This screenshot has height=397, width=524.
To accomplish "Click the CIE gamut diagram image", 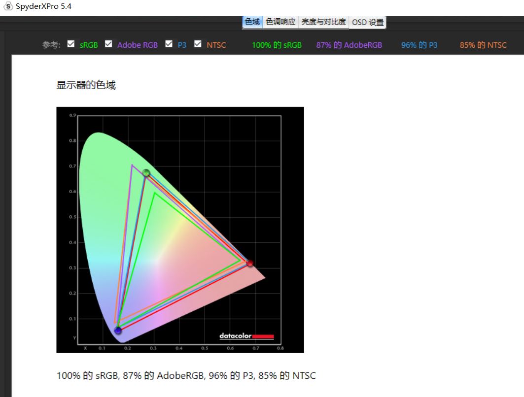I will click(x=180, y=229).
